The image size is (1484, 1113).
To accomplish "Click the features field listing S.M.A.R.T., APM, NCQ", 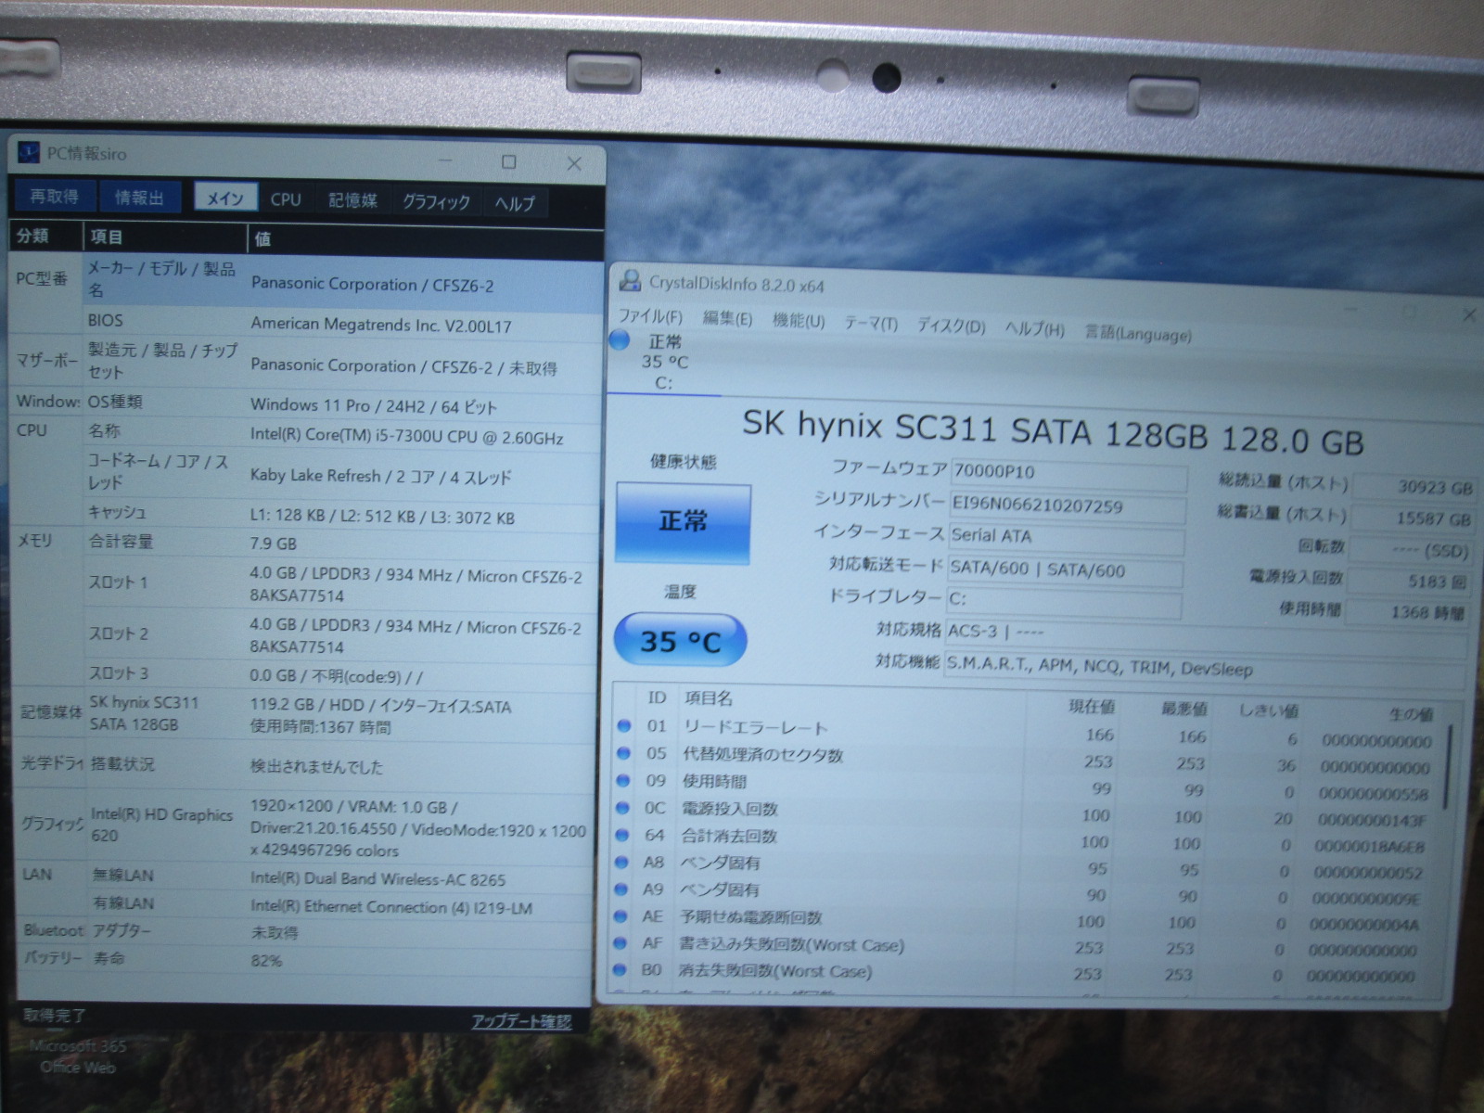I will pyautogui.click(x=1205, y=669).
